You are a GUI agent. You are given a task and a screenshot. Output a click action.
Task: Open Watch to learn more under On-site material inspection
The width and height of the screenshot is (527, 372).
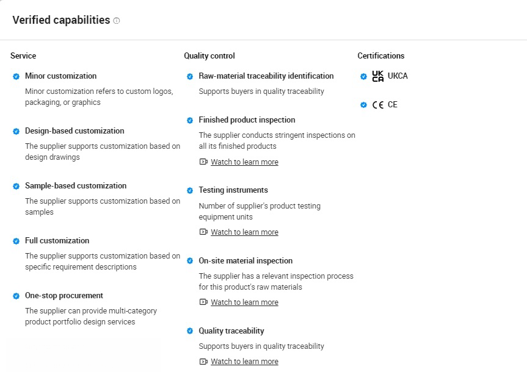(x=244, y=302)
